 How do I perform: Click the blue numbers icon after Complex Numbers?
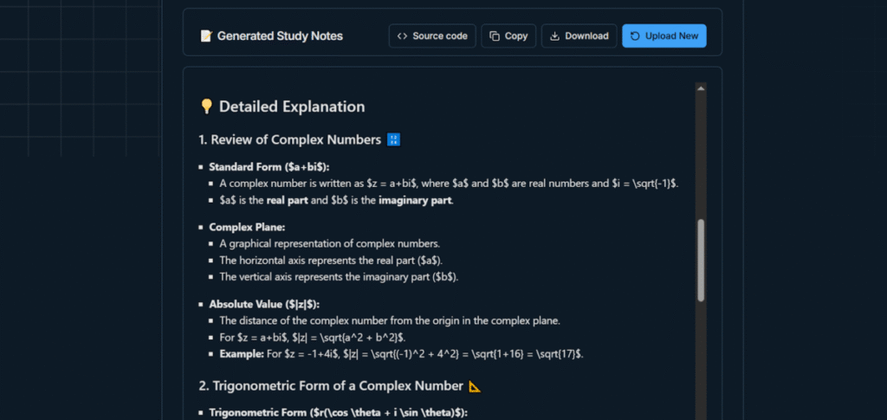click(x=393, y=139)
